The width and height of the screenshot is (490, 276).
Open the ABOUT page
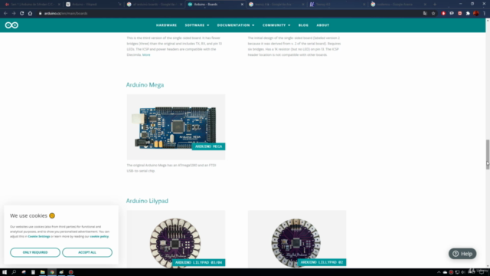pyautogui.click(x=323, y=25)
